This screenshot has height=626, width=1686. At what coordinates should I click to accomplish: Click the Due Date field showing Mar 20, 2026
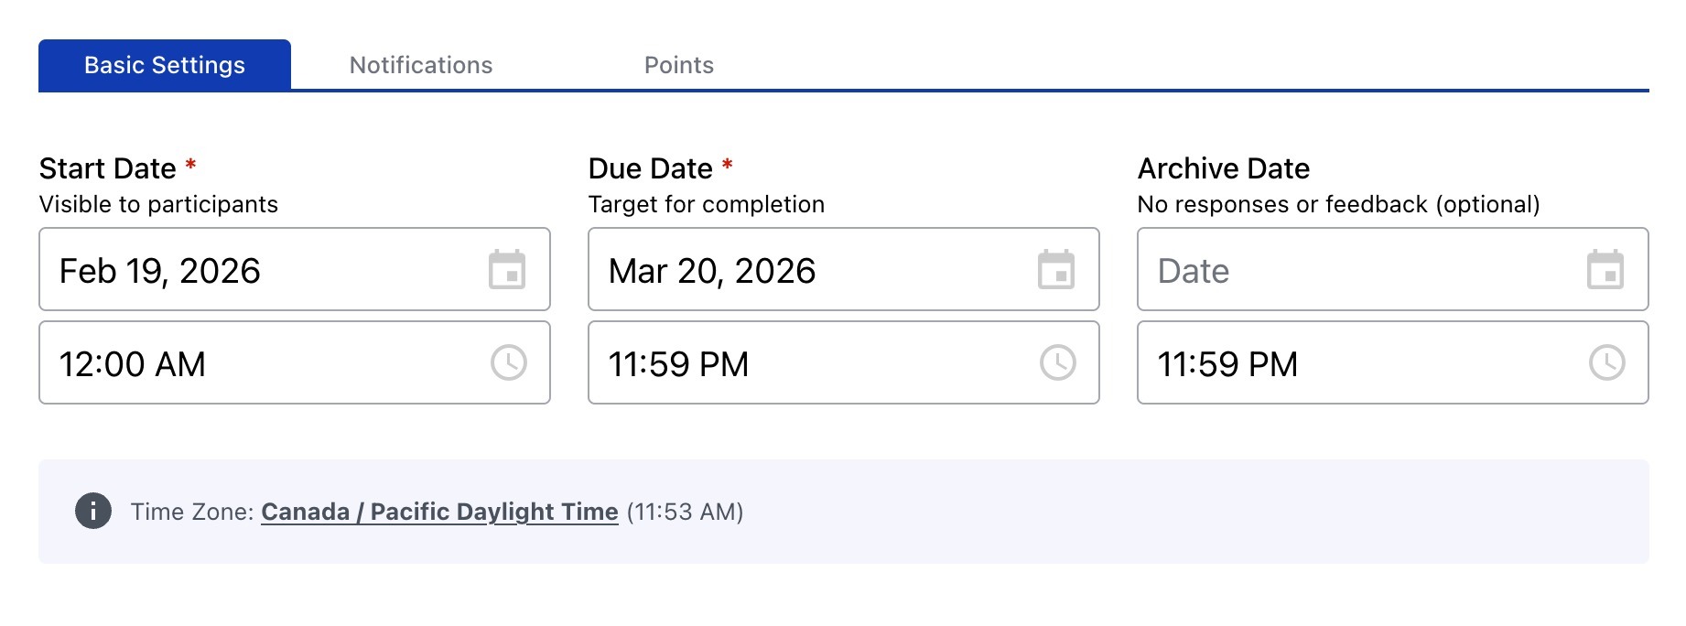[x=805, y=270]
